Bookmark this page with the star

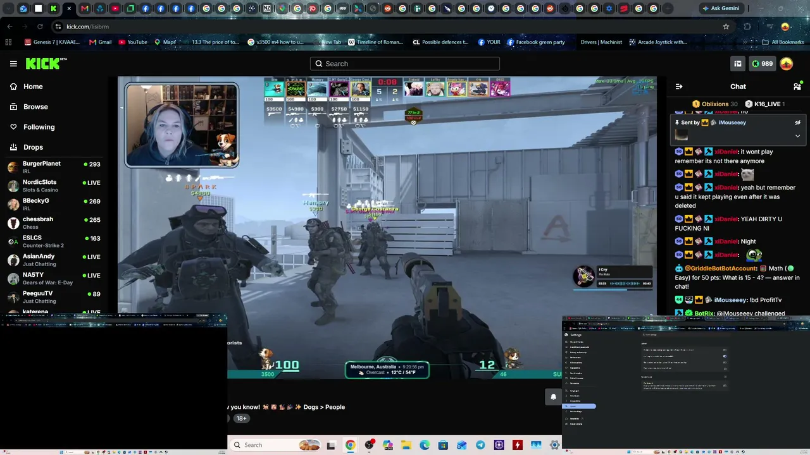tap(726, 27)
